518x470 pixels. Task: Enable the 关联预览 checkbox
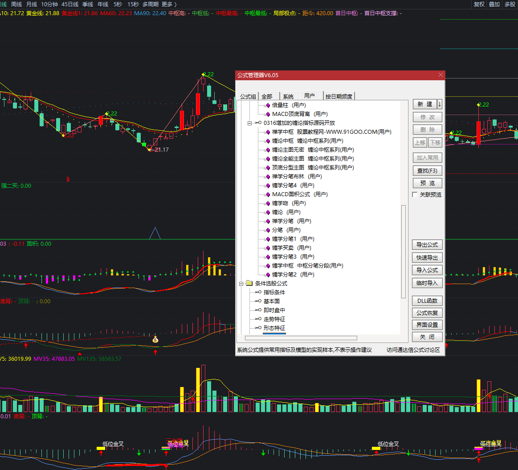(415, 195)
